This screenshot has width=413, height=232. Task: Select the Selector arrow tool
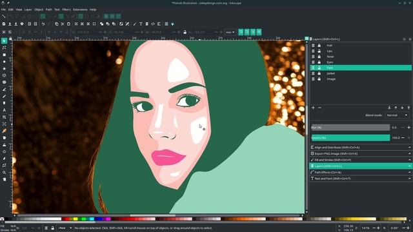tap(4, 41)
